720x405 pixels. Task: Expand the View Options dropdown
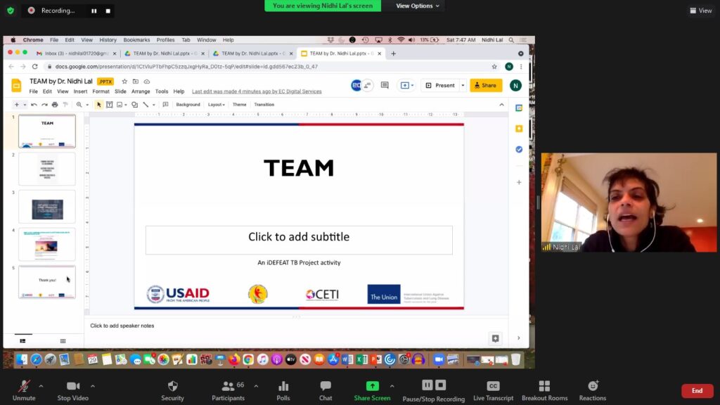click(x=417, y=6)
